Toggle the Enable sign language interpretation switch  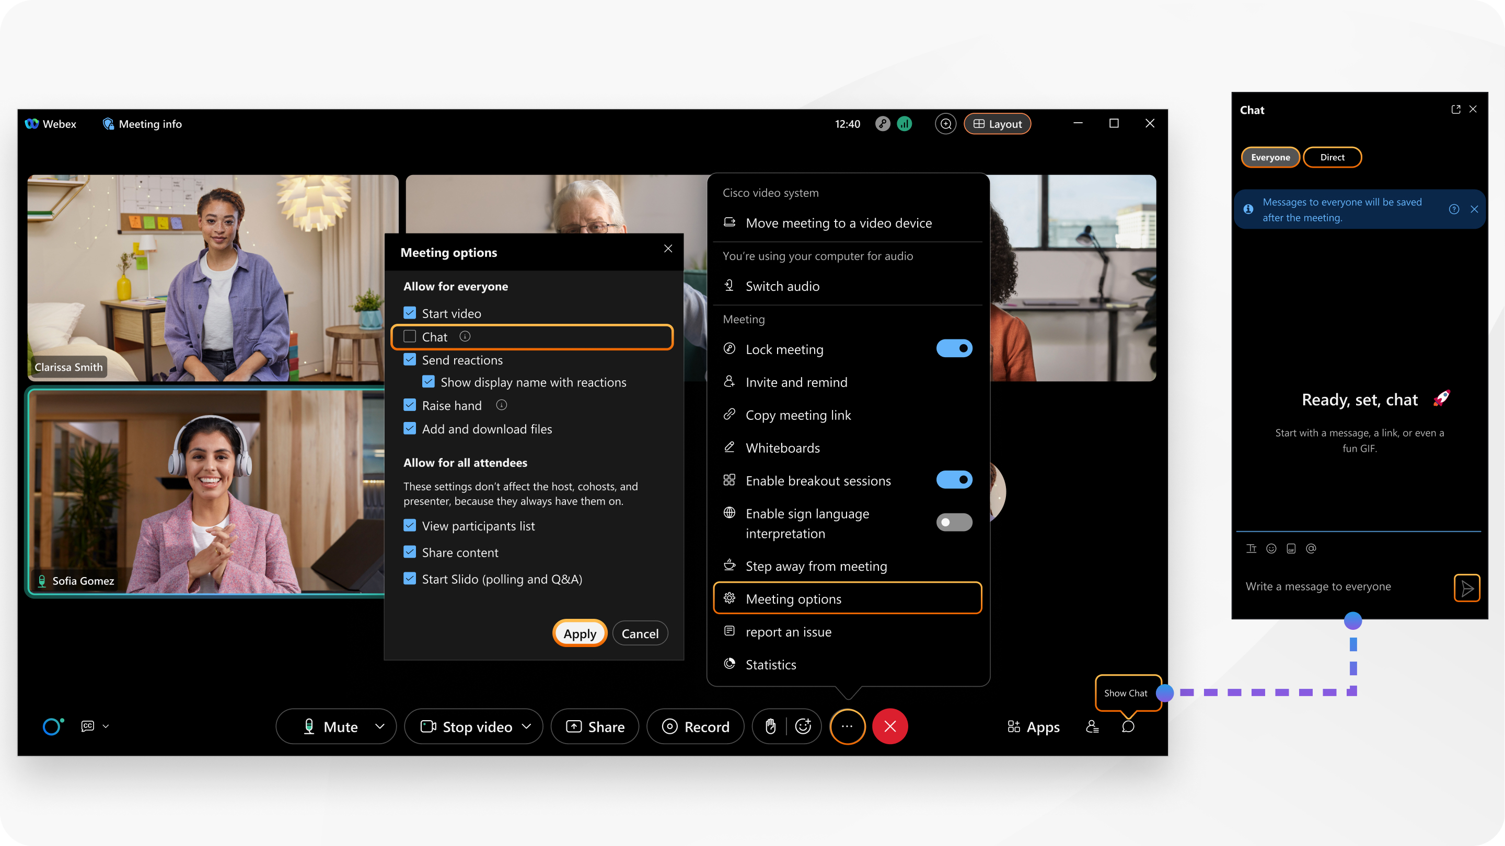click(953, 521)
